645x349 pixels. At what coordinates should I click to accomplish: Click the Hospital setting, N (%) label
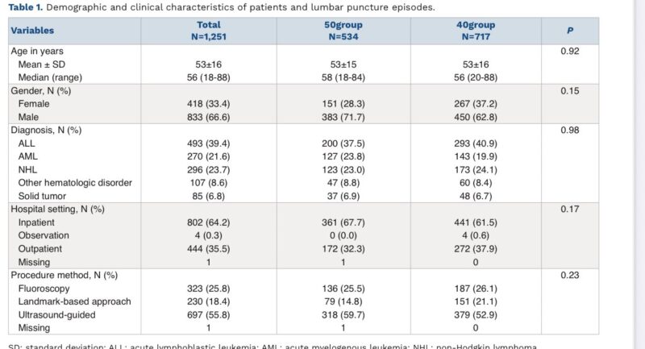57,209
